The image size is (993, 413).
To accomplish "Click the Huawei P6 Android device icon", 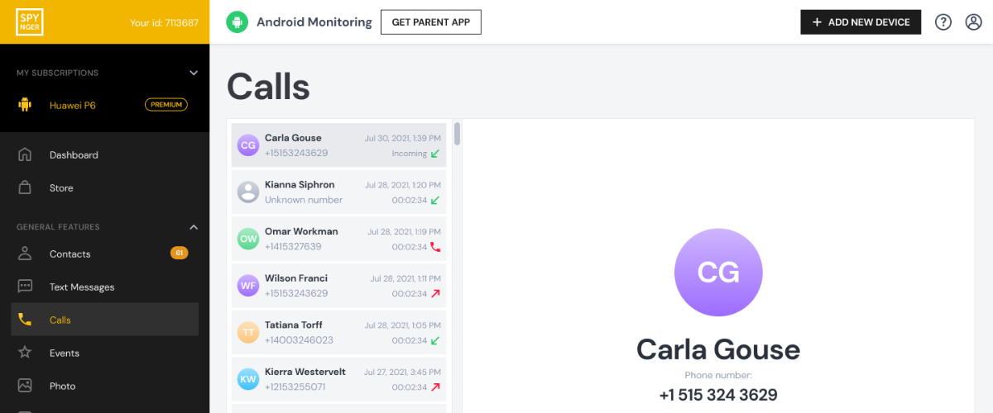I will click(x=25, y=105).
